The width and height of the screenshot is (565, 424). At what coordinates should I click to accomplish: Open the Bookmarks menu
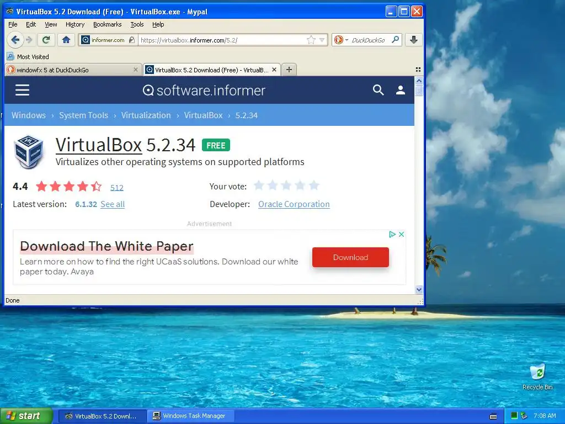(108, 24)
